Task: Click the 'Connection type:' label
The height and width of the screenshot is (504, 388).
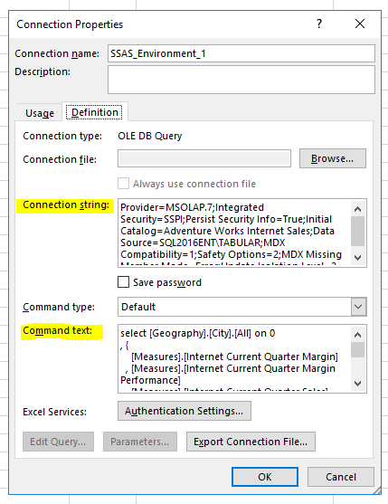Action: pyautogui.click(x=62, y=136)
